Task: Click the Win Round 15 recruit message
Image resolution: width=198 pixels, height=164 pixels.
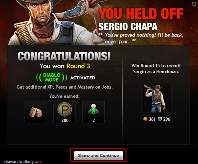Action: click(156, 68)
